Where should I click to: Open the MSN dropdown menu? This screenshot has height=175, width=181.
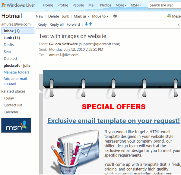click(136, 5)
